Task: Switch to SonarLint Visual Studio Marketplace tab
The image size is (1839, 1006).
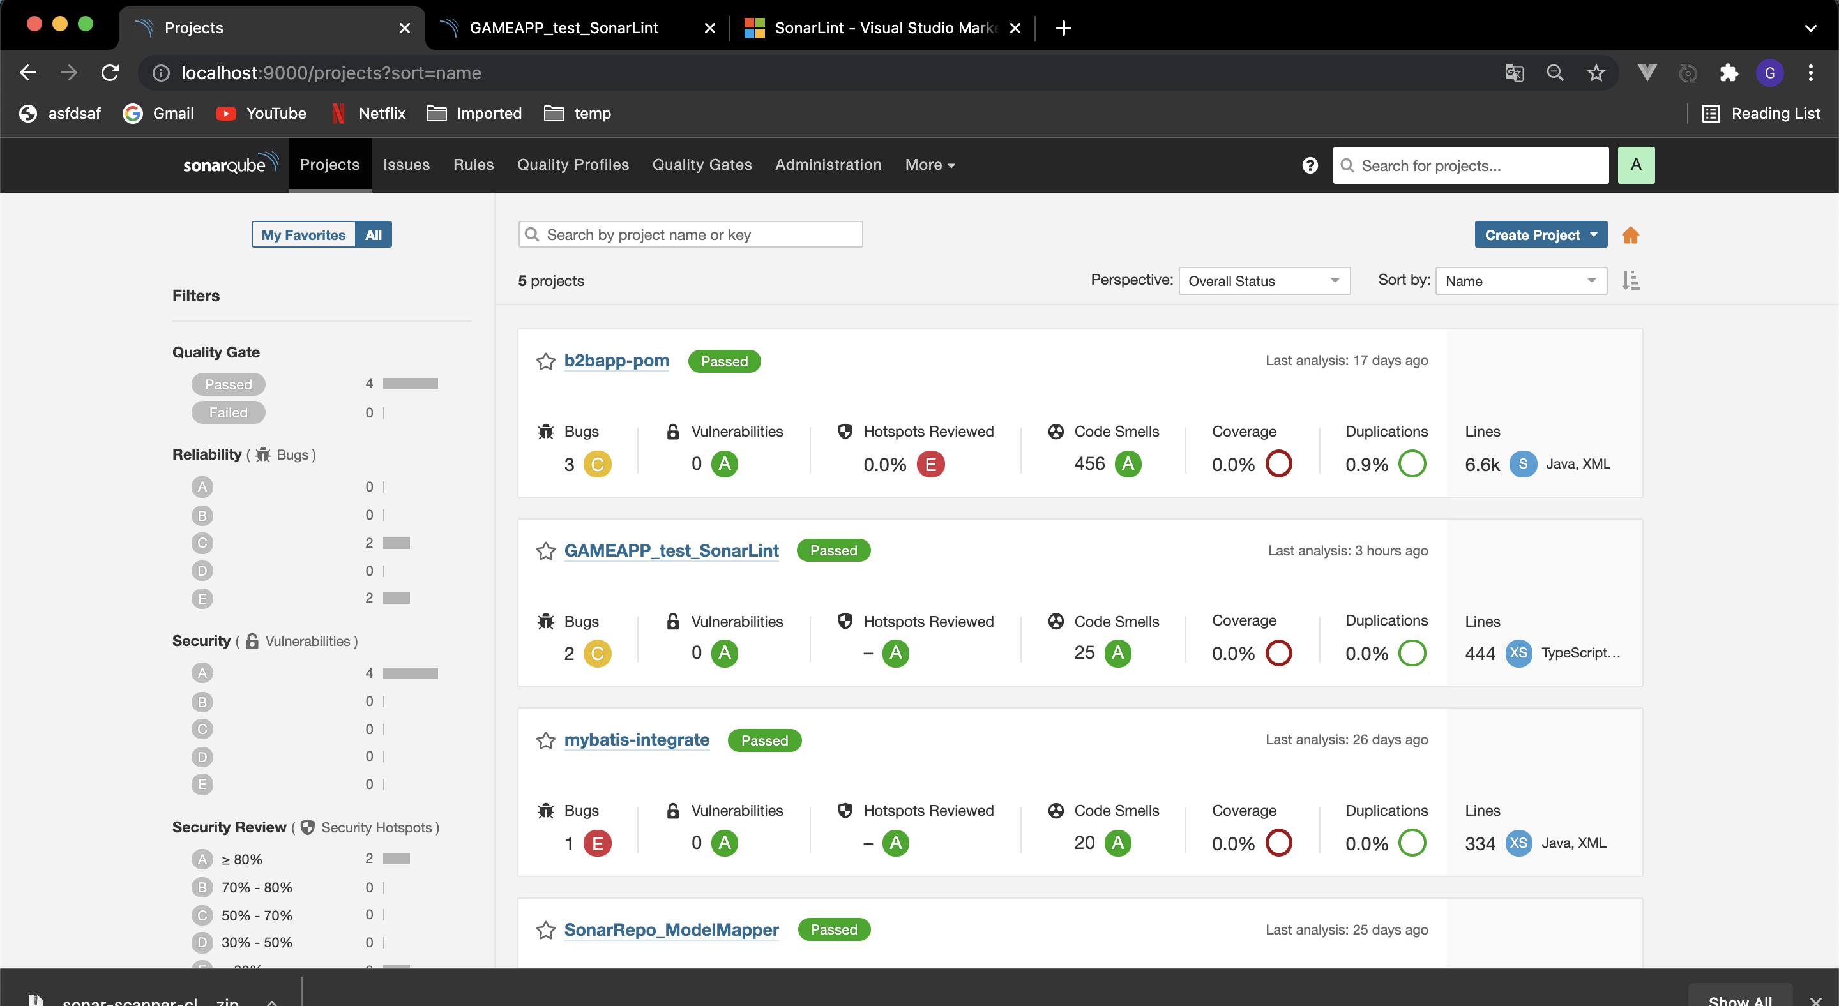Action: click(x=882, y=28)
